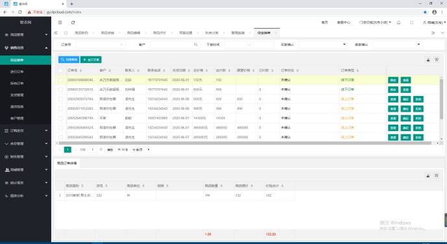447x244 pixels.
Task: Open the column filter icon above the detail table
Action: pyautogui.click(x=436, y=176)
